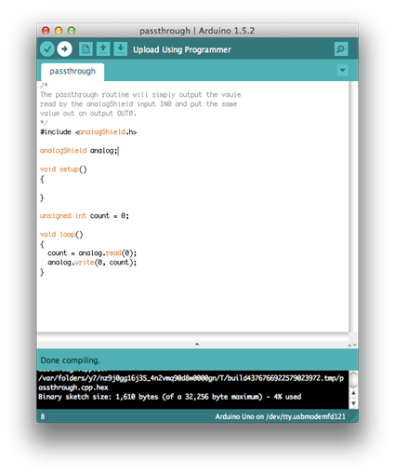395x475 pixels.
Task: Click the comment line 'The passthrough routine will...'
Action: [x=140, y=95]
